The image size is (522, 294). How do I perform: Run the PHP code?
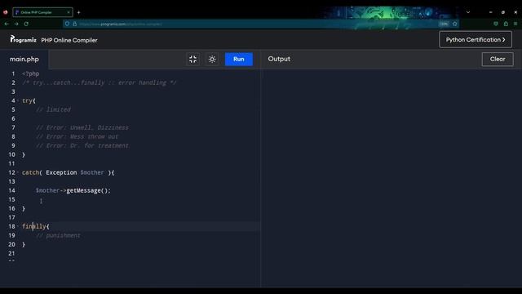(239, 59)
